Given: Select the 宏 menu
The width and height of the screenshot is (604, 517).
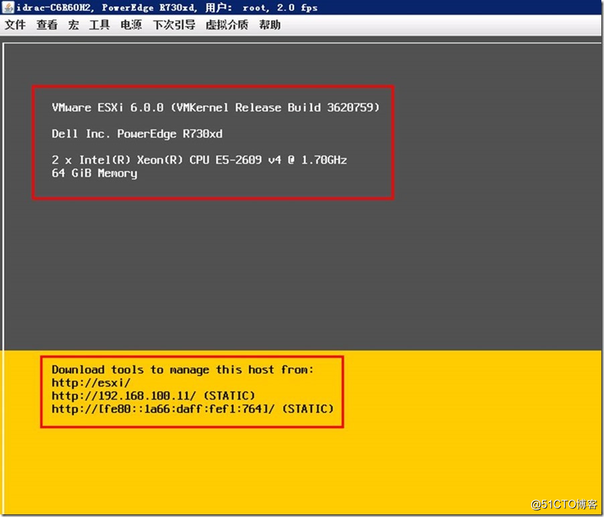Looking at the screenshot, I should 74,25.
